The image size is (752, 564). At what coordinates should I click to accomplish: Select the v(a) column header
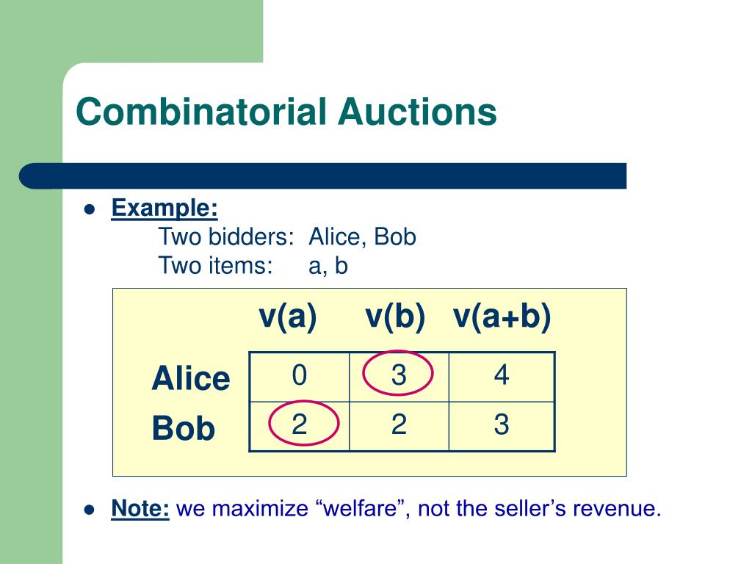coord(288,317)
